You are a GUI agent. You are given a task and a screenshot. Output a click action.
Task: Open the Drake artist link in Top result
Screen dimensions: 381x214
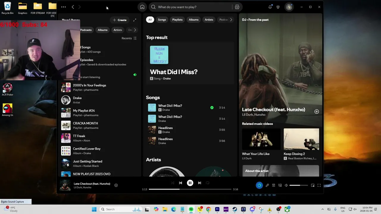click(x=167, y=78)
